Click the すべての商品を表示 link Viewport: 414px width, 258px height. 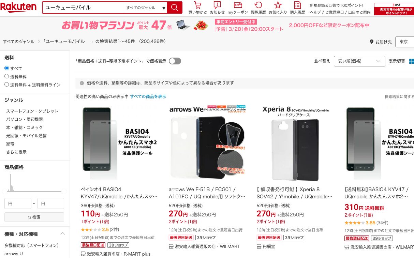[x=148, y=96]
